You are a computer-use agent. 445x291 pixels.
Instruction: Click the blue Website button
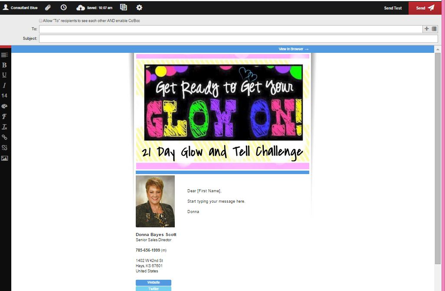154,282
